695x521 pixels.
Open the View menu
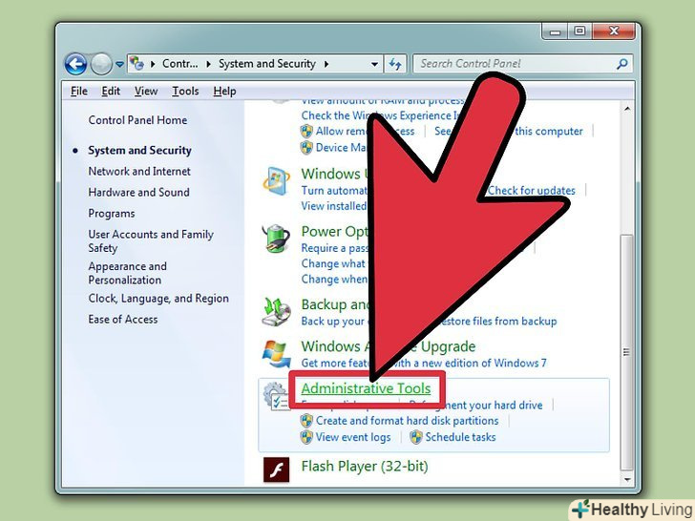(x=146, y=92)
